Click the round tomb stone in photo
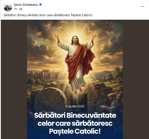This screenshot has height=139, width=149. coord(51,99)
